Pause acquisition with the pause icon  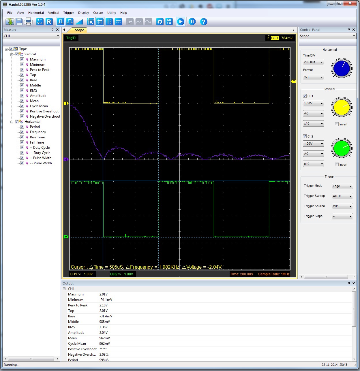click(x=192, y=22)
